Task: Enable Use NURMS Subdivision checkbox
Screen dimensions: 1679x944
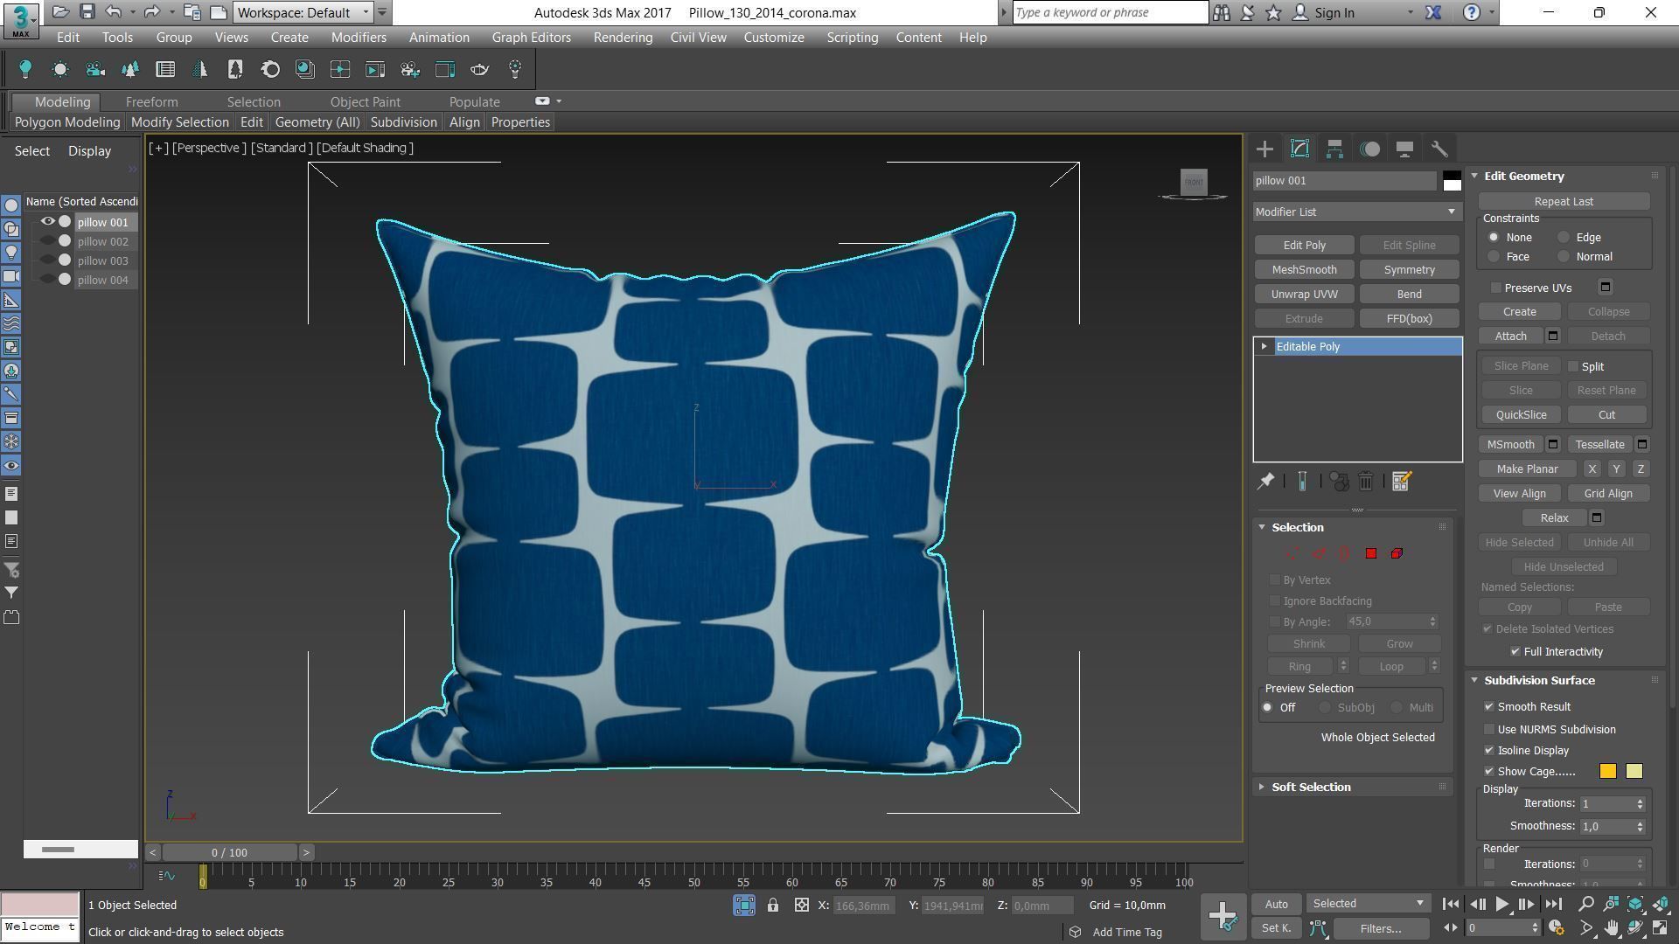Action: [x=1489, y=730]
